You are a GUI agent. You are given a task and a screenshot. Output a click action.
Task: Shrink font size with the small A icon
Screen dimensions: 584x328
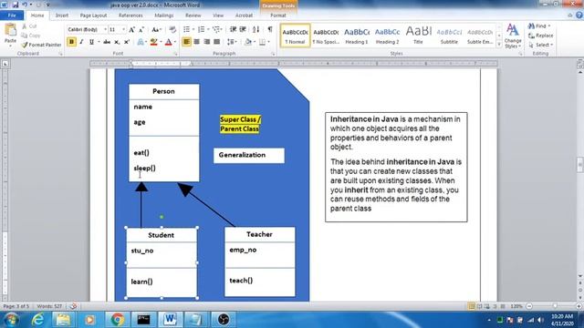[141, 29]
